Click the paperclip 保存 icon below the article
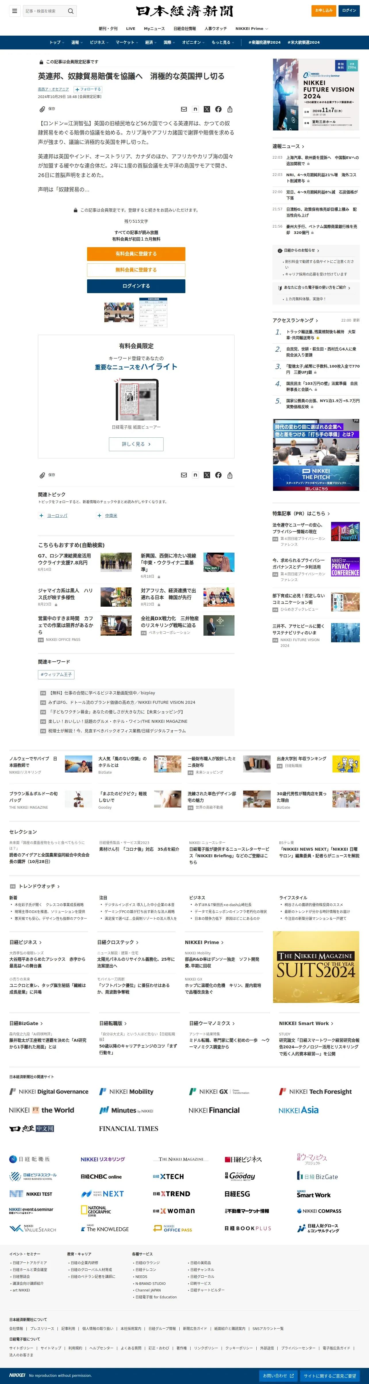This screenshot has width=369, height=1384. pyautogui.click(x=43, y=475)
